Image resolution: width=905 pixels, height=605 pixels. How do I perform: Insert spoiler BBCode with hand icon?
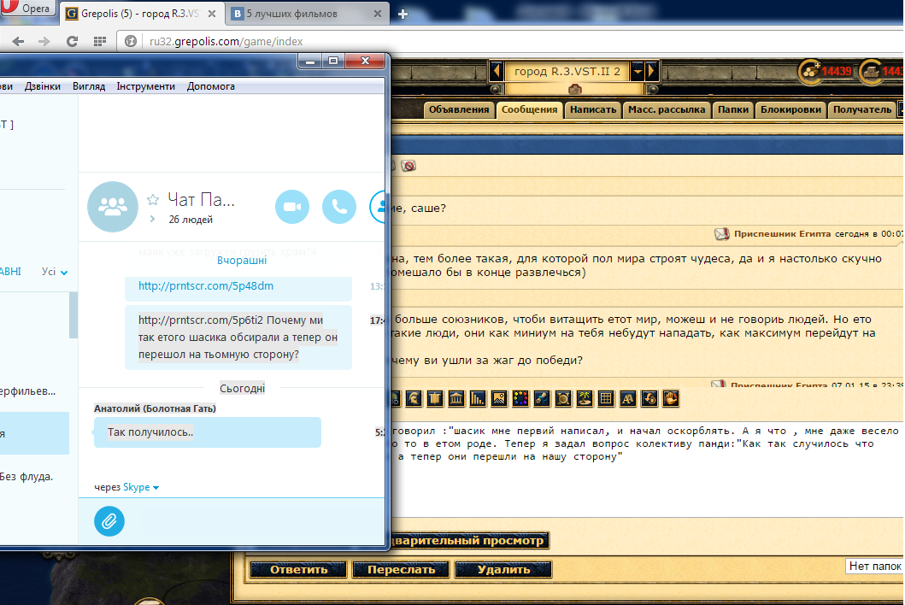(x=670, y=399)
